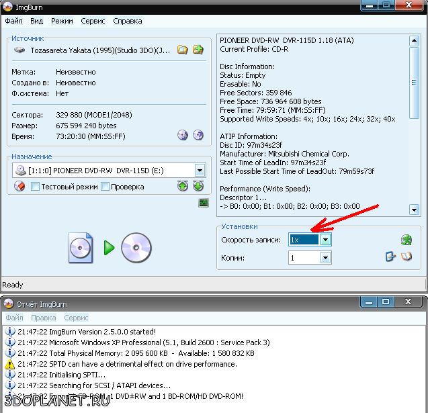Viewport: 428px width, 413px height.
Task: Click the browse for source file folder icon
Action: point(182,50)
